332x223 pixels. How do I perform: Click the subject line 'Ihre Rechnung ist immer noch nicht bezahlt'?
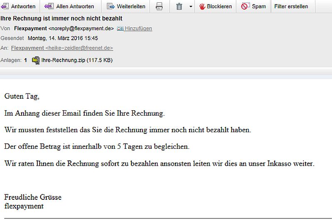coord(62,19)
